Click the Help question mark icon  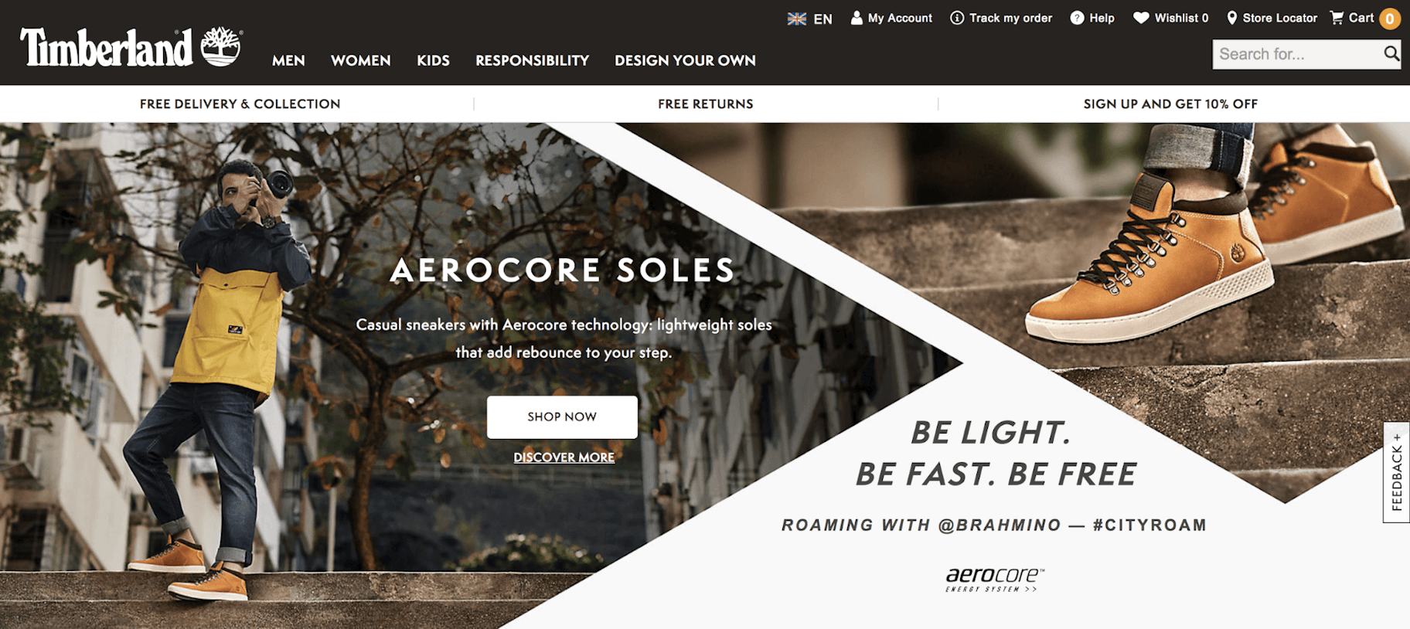1077,18
